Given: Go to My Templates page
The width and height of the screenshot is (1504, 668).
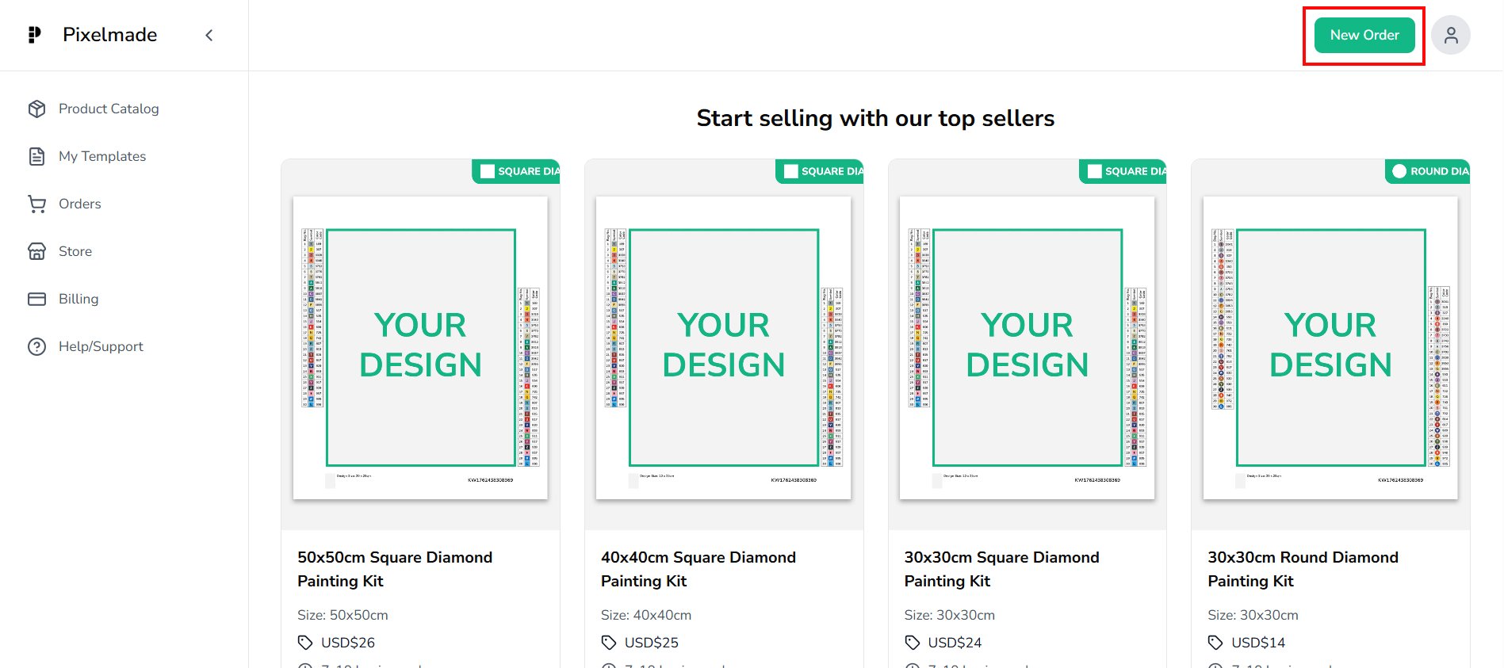Looking at the screenshot, I should (102, 156).
